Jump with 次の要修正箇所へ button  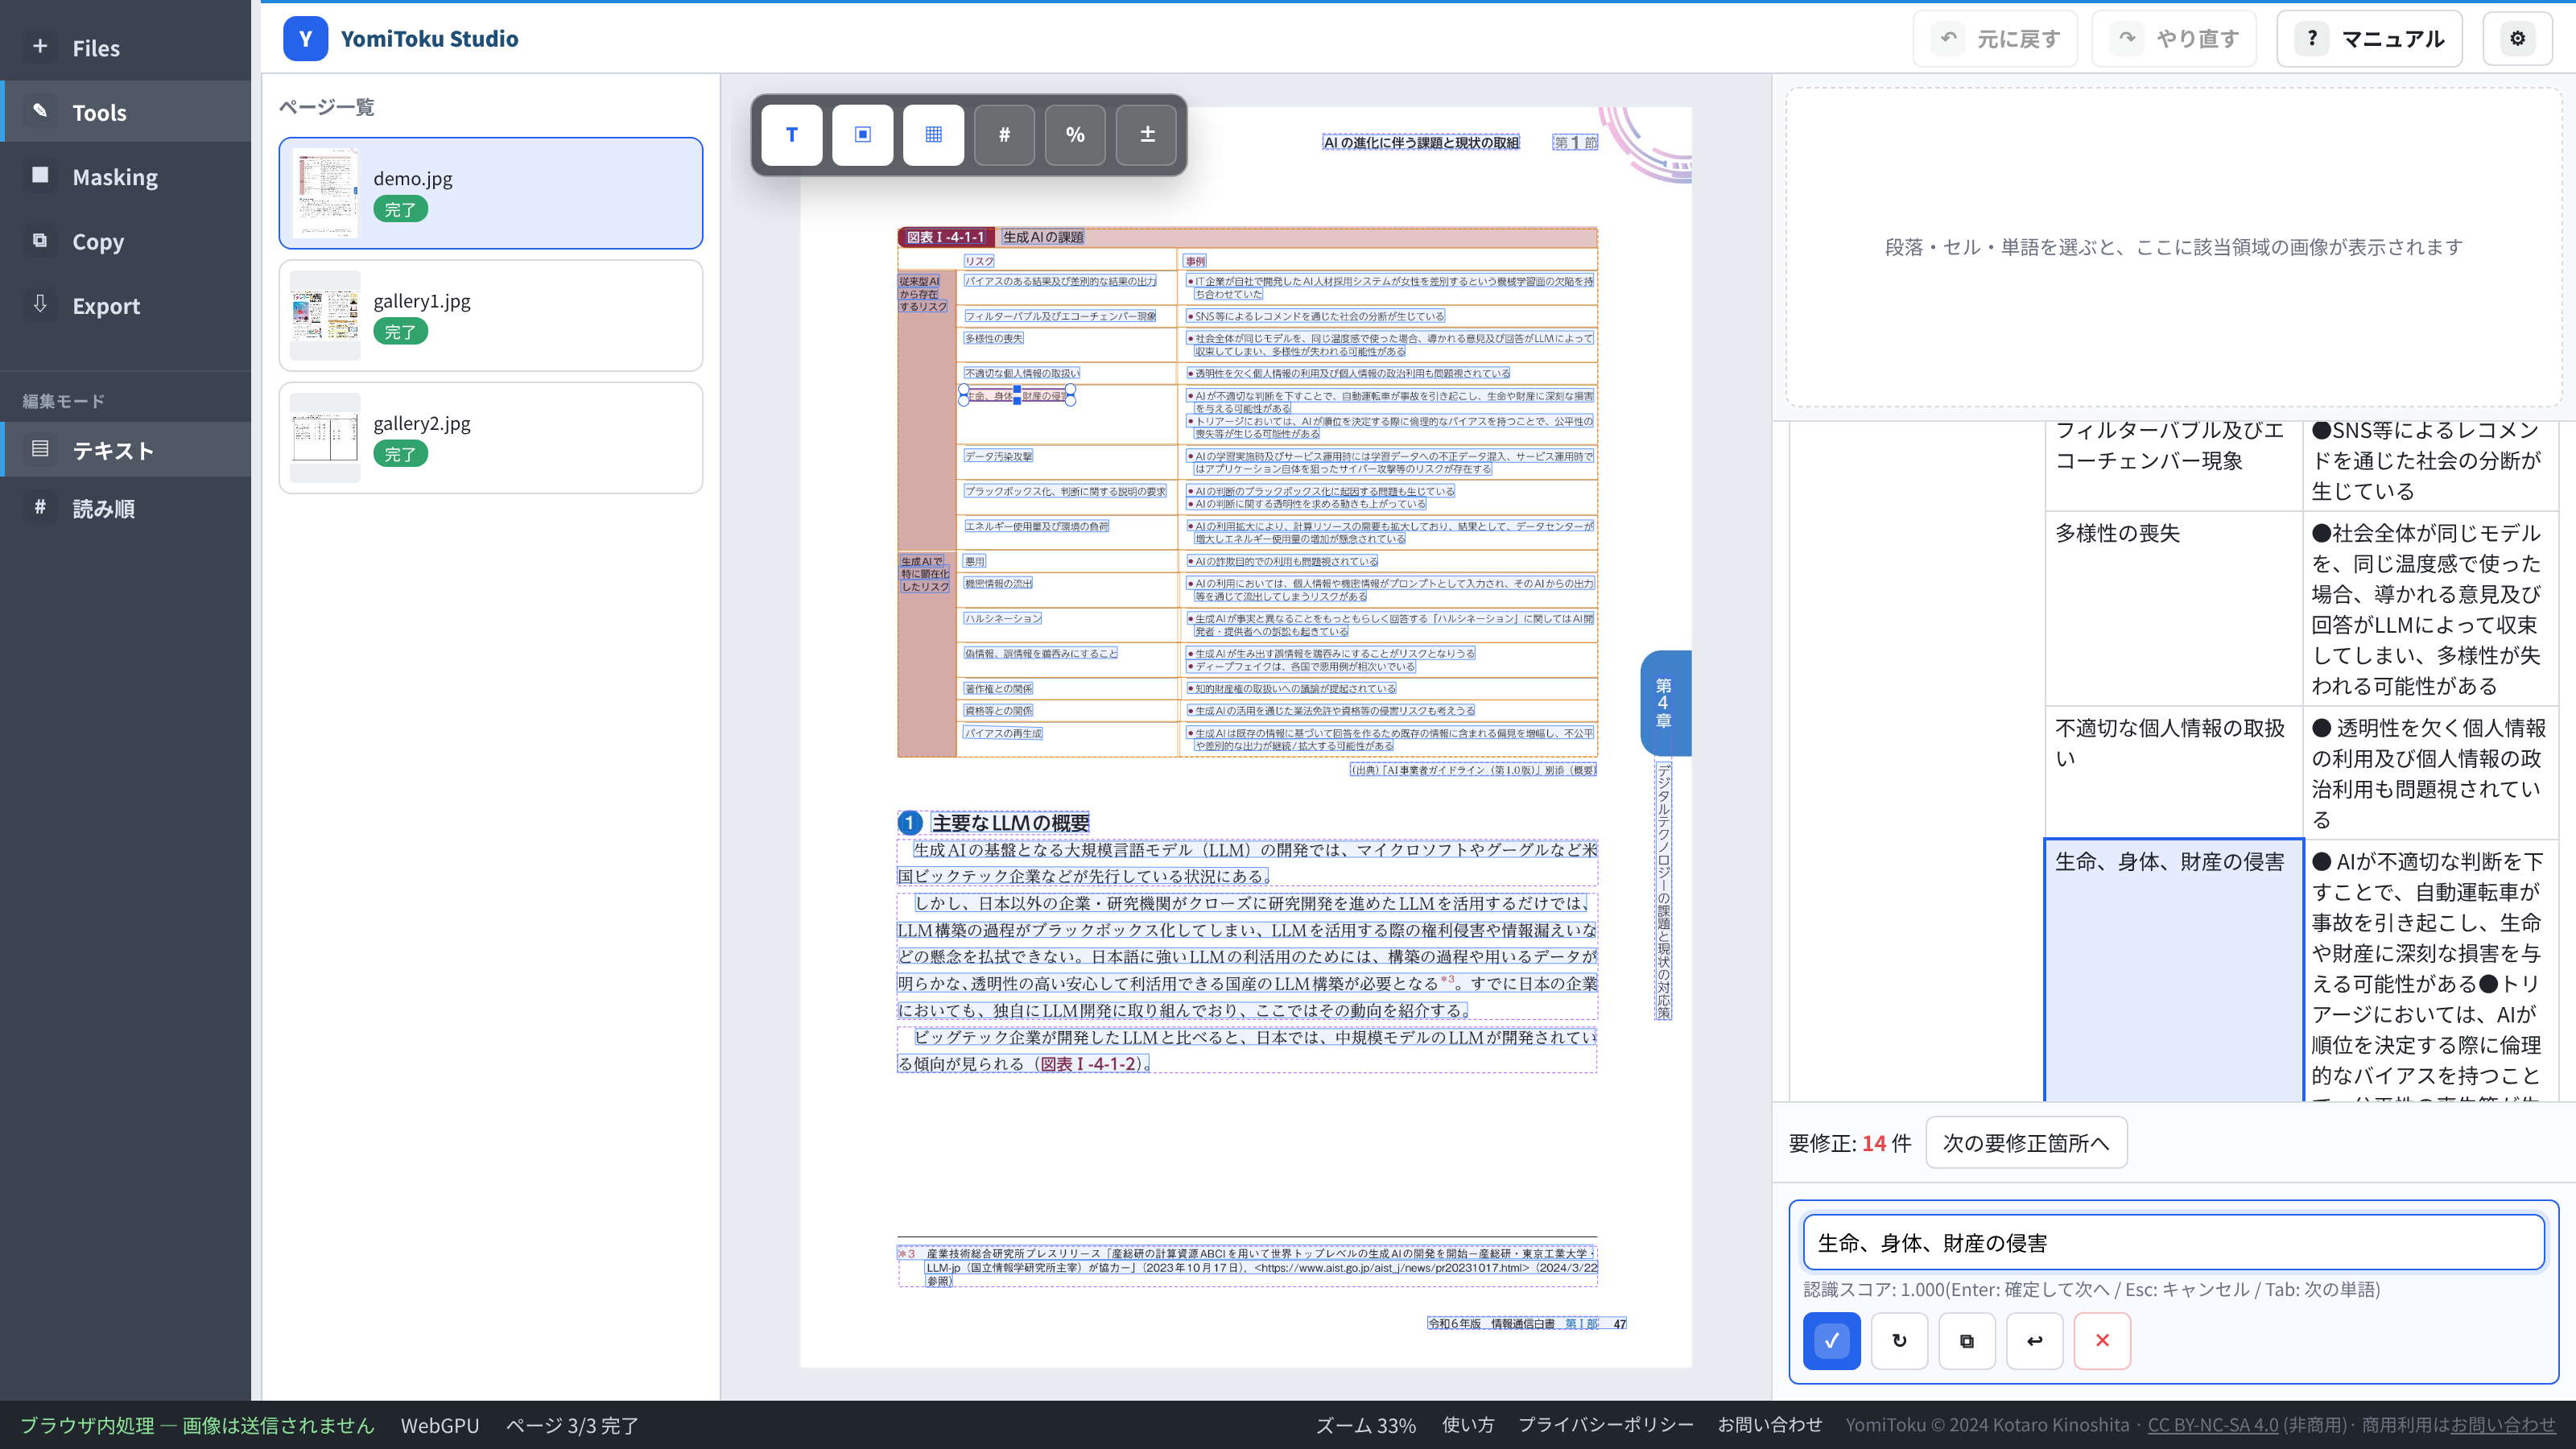(2026, 1142)
